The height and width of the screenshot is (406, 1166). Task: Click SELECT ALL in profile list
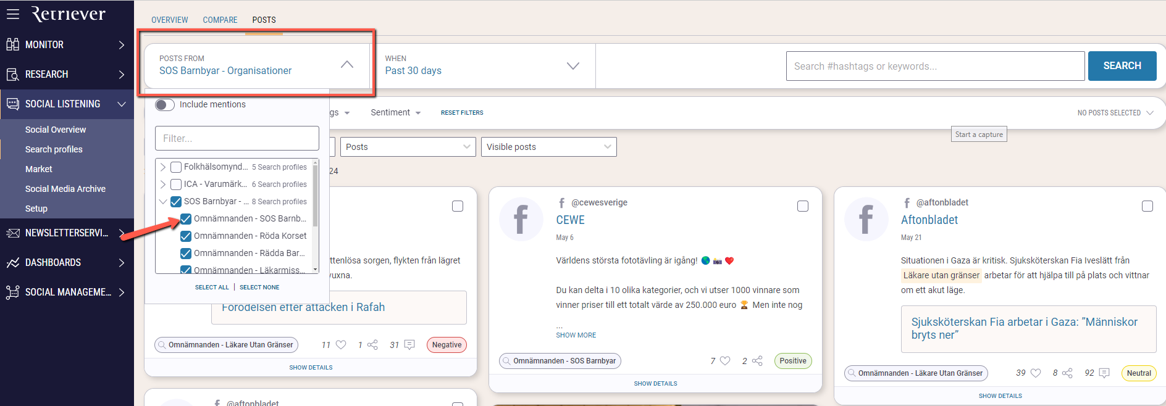[212, 288]
